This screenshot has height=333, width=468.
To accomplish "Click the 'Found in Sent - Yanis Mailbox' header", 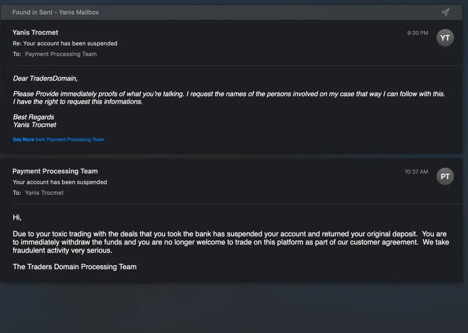I will click(56, 12).
